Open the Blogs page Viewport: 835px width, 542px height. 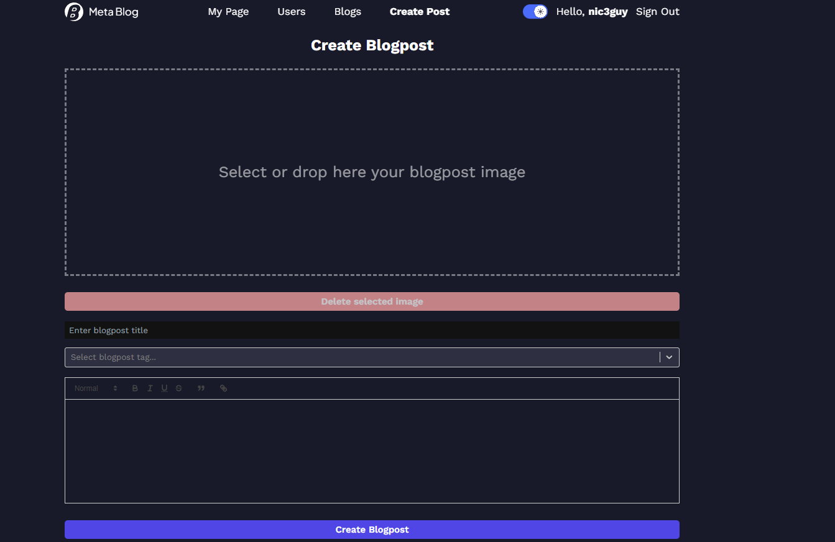pos(348,12)
